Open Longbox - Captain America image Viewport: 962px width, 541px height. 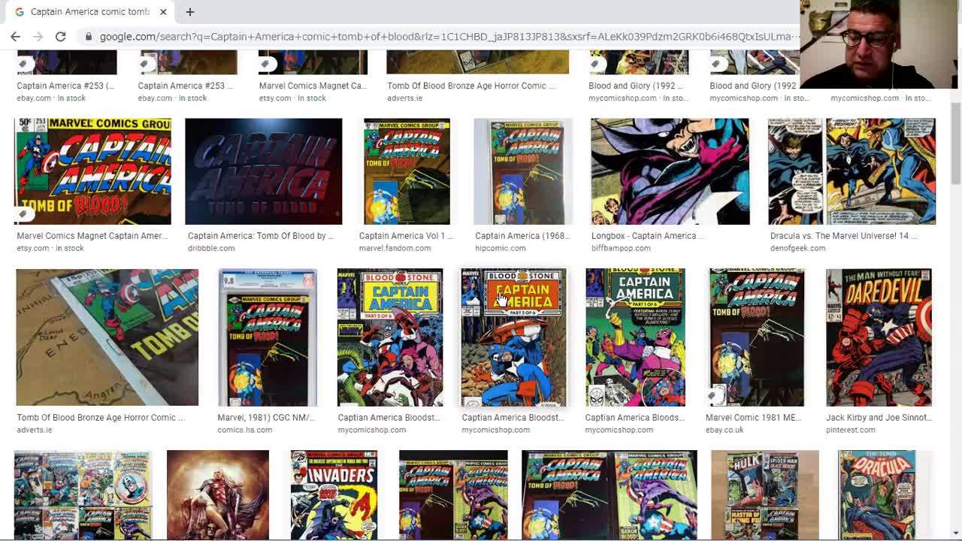pyautogui.click(x=670, y=171)
